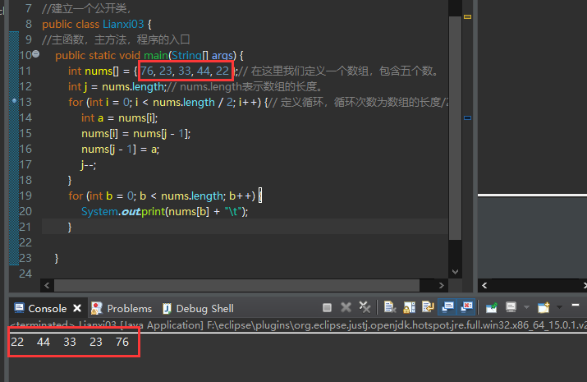
Task: Click line number 24 in gutter
Action: pyautogui.click(x=25, y=274)
